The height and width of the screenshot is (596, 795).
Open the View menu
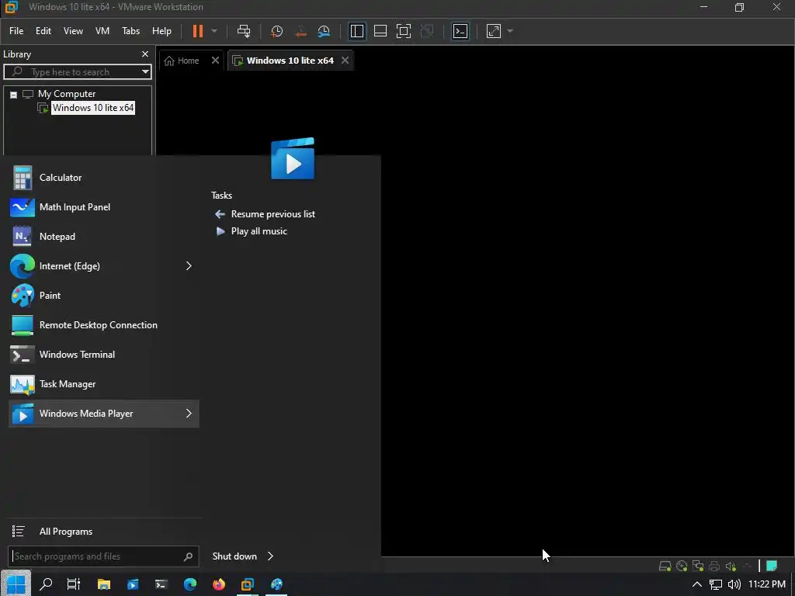[73, 31]
